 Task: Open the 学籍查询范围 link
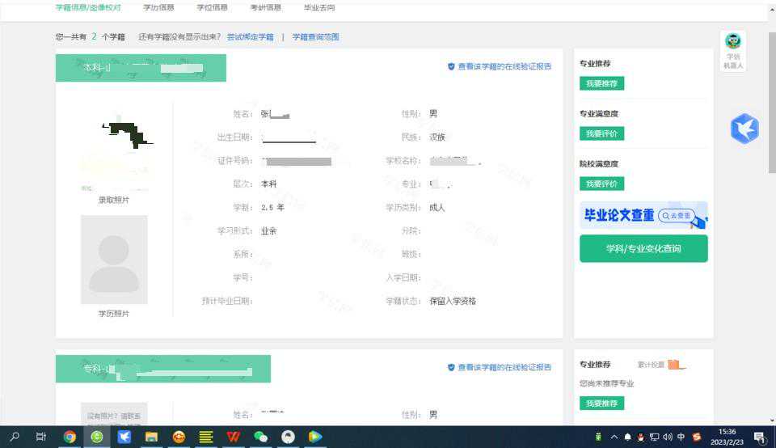(x=315, y=37)
